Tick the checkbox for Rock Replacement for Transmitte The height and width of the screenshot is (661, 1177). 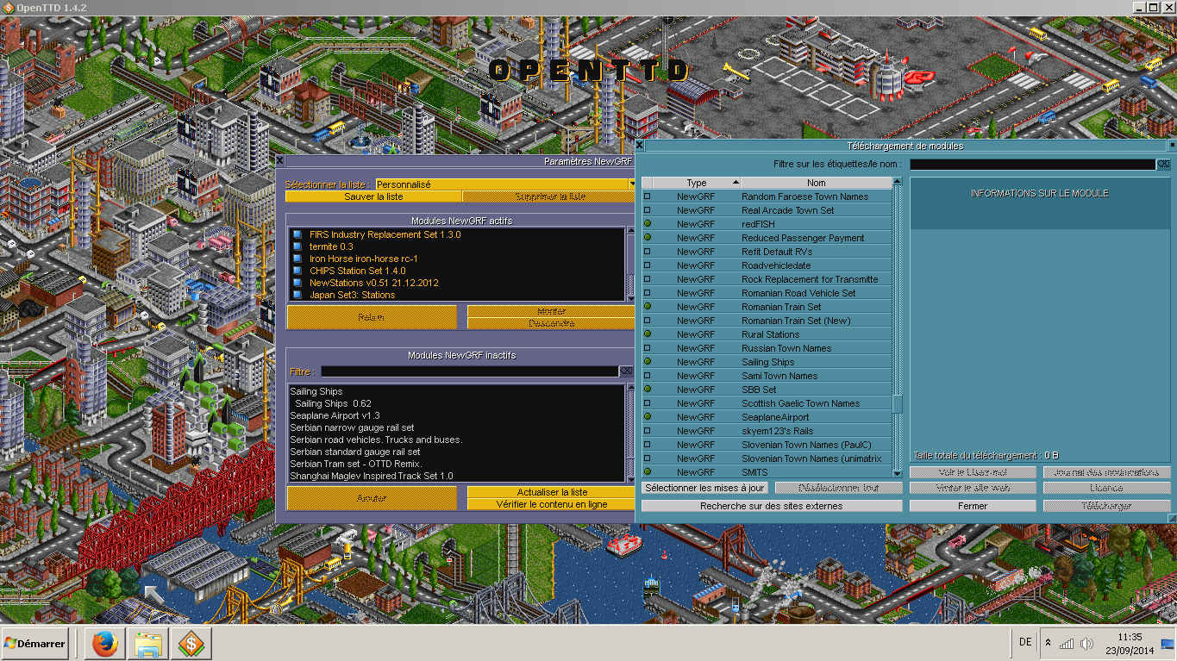tap(648, 279)
